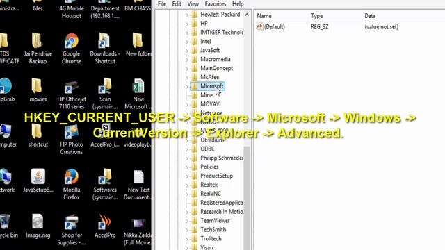Select the ProductSetup key folder icon

[195, 176]
